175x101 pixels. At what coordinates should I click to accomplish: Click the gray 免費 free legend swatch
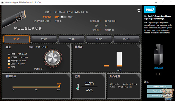pos(9,54)
